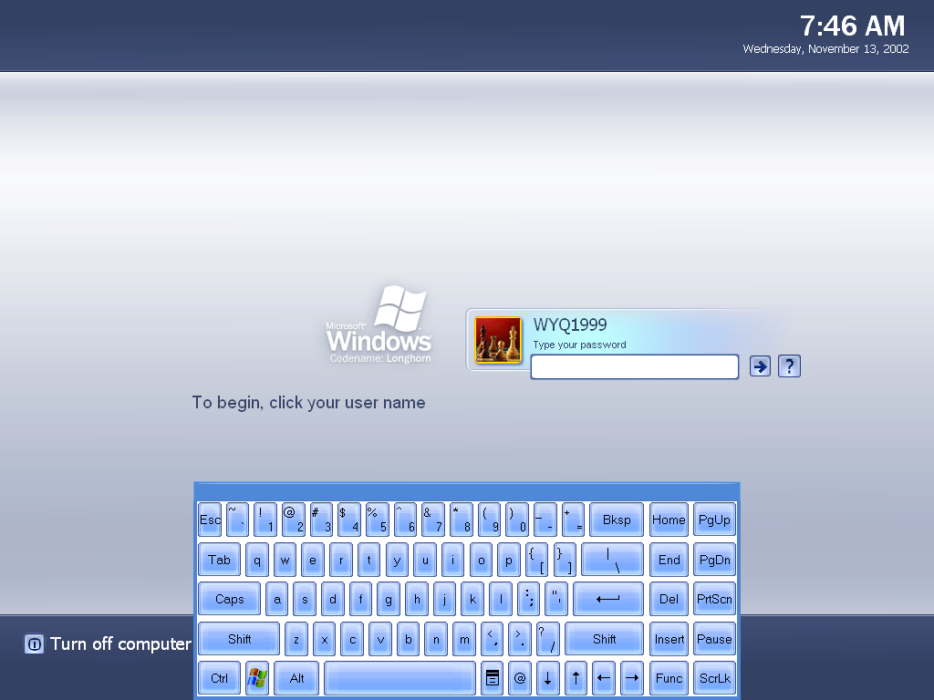Tap the a key
The width and height of the screenshot is (934, 700).
tap(277, 599)
